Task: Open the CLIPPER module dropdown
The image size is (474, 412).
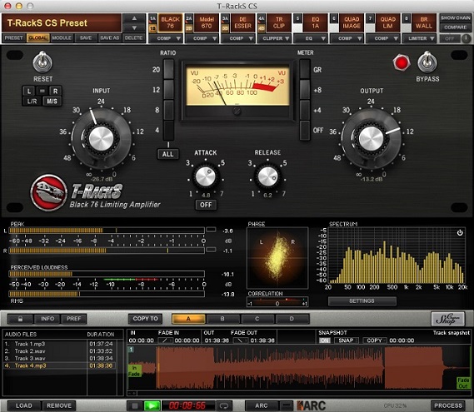Action: (276, 38)
